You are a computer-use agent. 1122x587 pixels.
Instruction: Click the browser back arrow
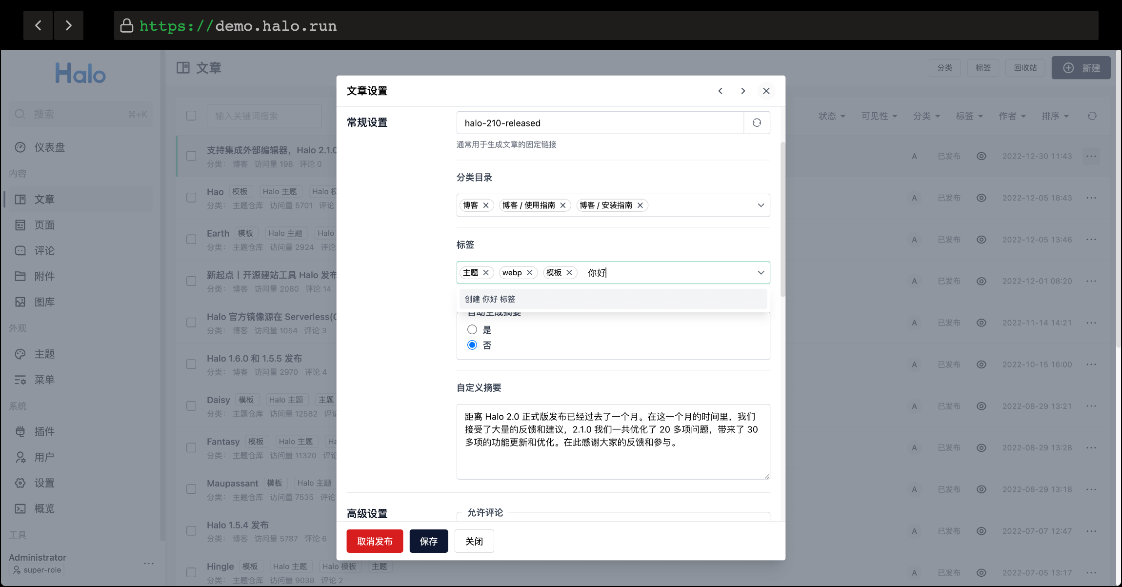38,25
